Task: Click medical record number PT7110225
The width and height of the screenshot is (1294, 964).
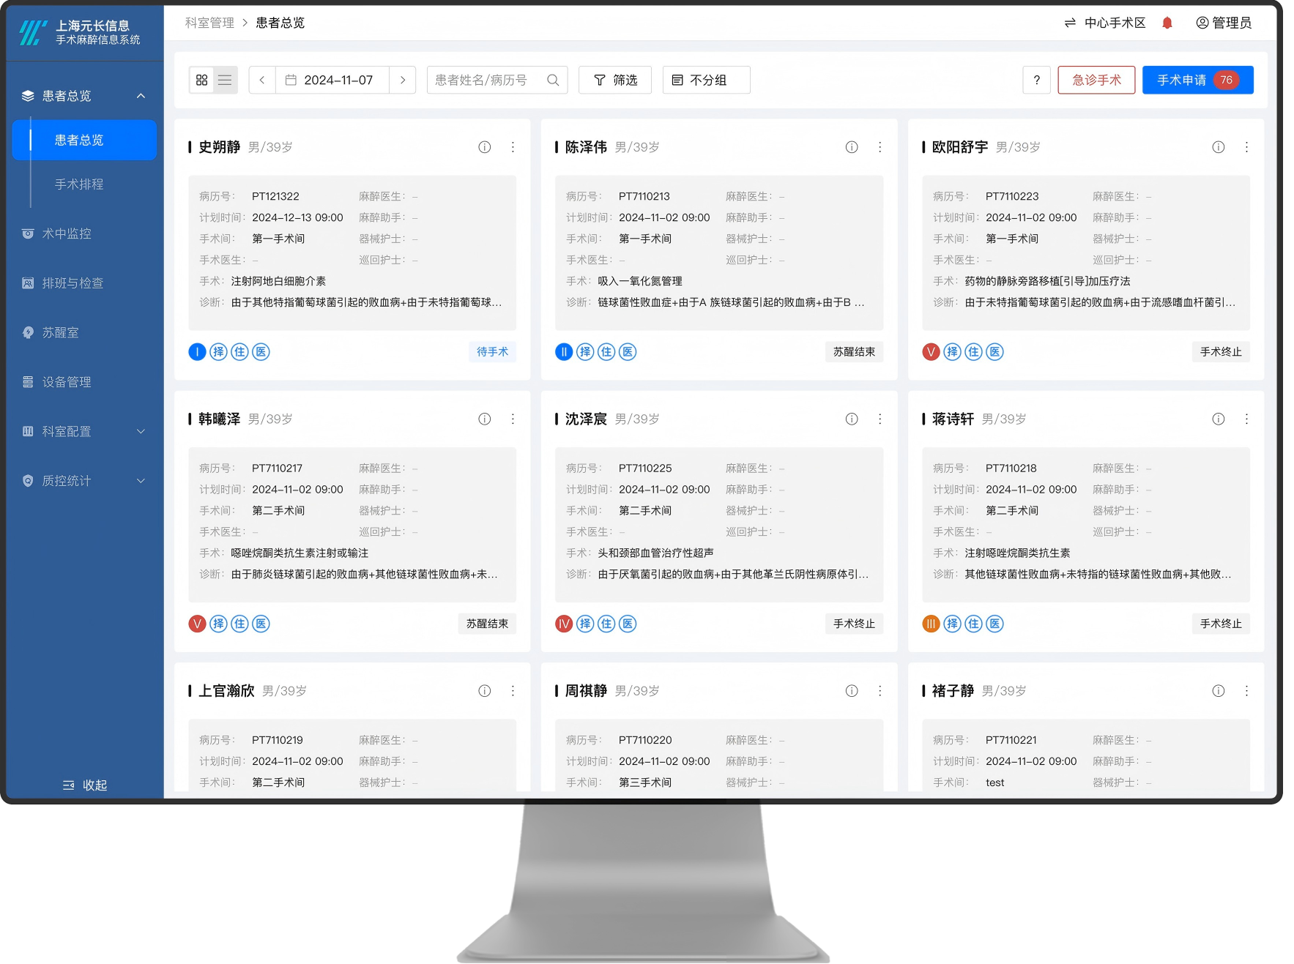Action: (x=645, y=468)
